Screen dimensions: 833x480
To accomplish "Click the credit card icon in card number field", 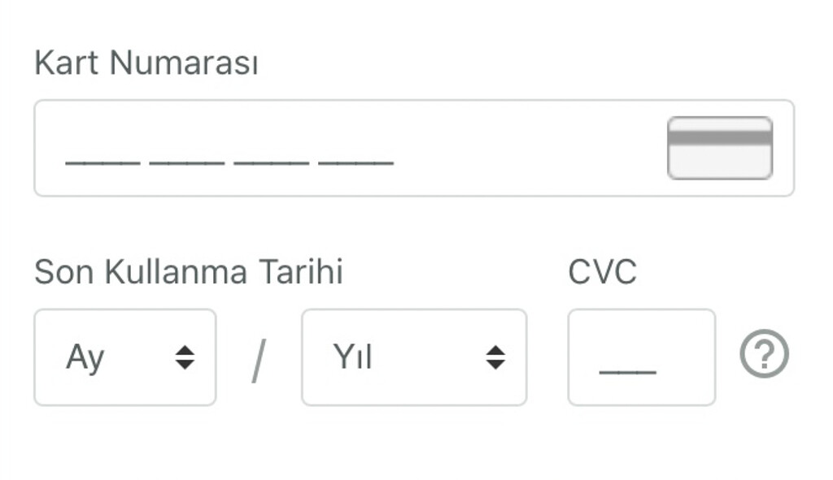I will point(719,148).
